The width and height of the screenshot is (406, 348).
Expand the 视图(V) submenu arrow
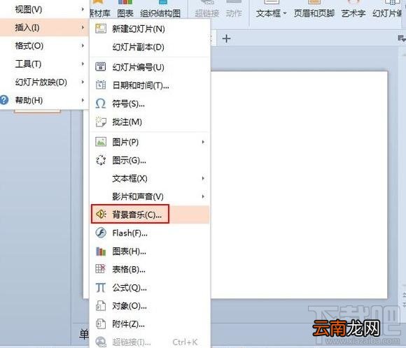click(83, 9)
